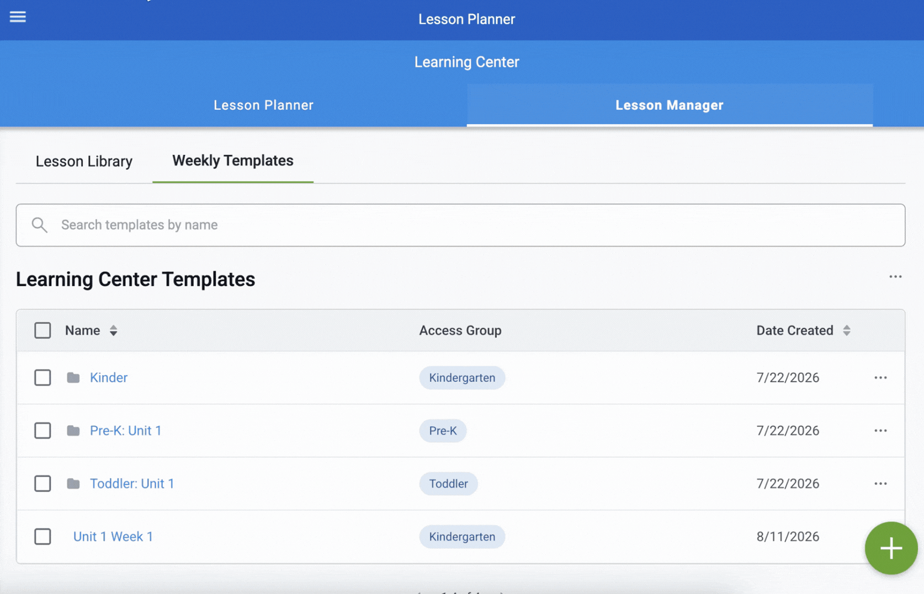Open the Unit 1 Week 1 template
This screenshot has width=924, height=594.
click(x=113, y=537)
